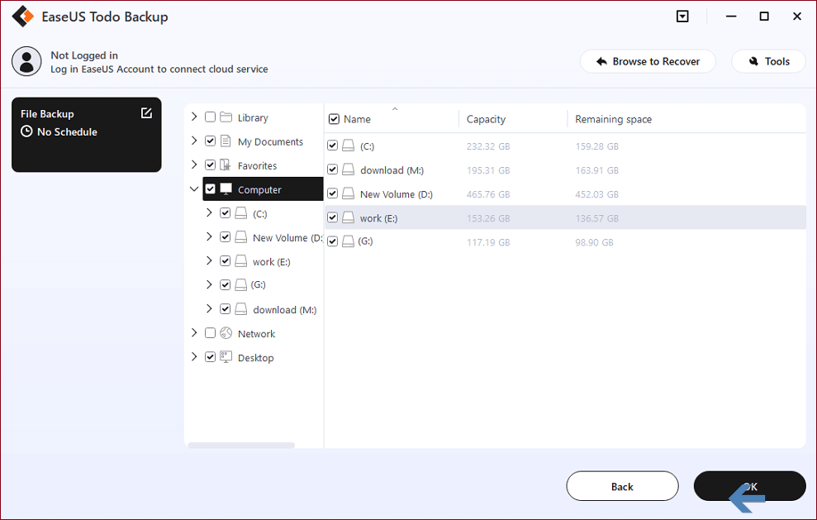Viewport: 817px width, 520px height.
Task: Click the drive icon beside download (M:) in list
Action: (x=348, y=170)
